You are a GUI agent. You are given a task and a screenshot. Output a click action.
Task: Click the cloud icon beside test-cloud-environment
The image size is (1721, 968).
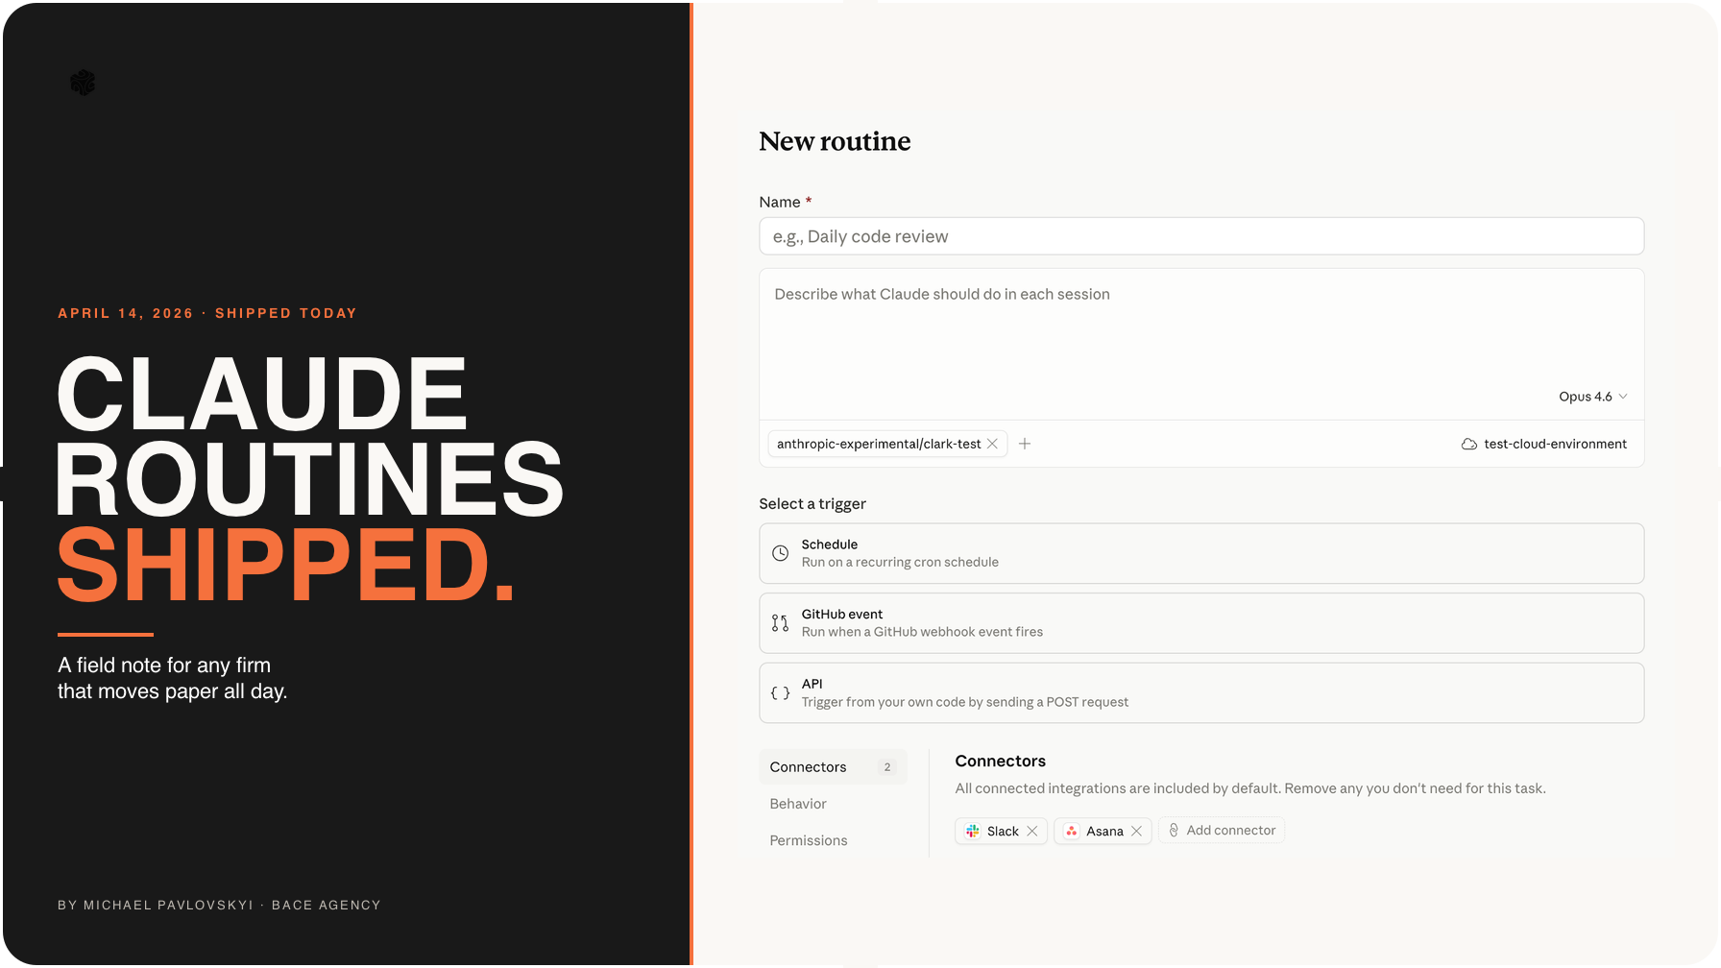1470,444
